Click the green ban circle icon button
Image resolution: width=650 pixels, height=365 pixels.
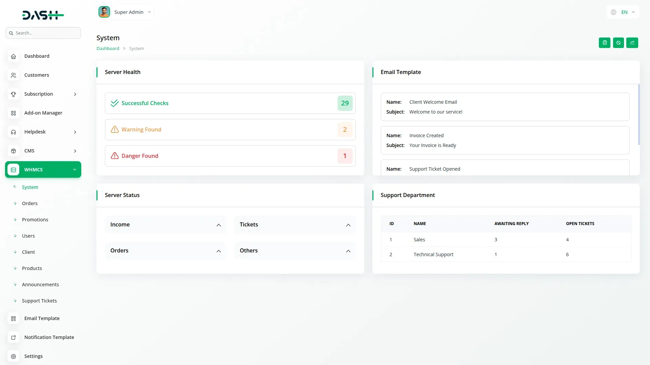coord(618,43)
